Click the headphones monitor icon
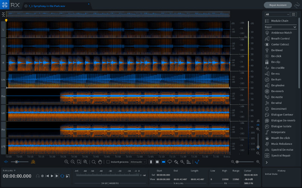Viewport: 302px width, 188px height. (38, 176)
